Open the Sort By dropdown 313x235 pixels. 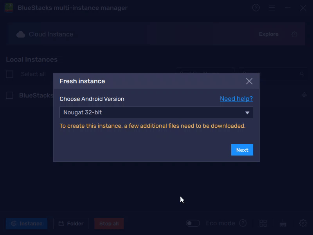tap(205, 74)
